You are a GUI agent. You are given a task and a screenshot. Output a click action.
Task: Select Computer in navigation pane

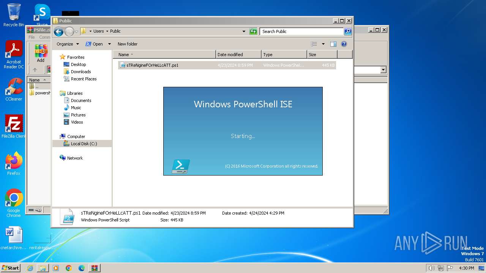point(76,136)
